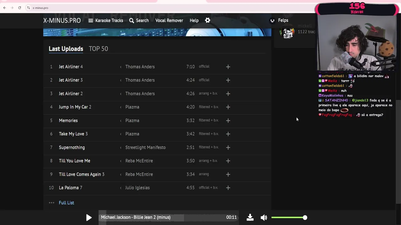This screenshot has width=401, height=225.
Task: Adjust the volume slider handle
Action: (x=305, y=217)
